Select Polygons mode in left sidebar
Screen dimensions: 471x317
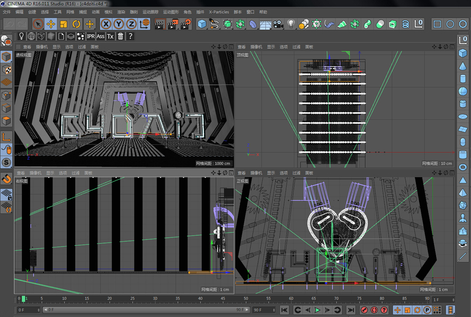[x=6, y=121]
